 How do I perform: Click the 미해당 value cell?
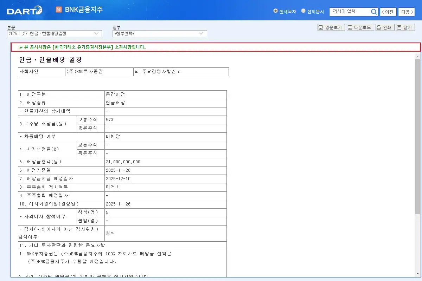[x=165, y=137]
